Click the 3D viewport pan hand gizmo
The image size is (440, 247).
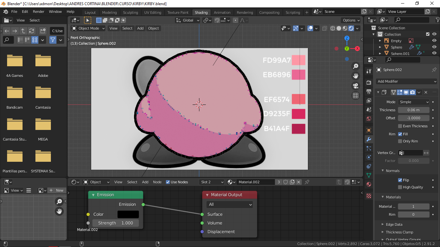click(x=356, y=76)
